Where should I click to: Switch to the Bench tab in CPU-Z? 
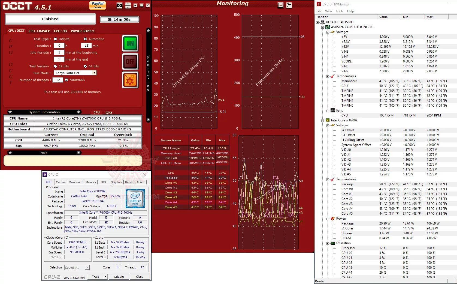(129, 182)
